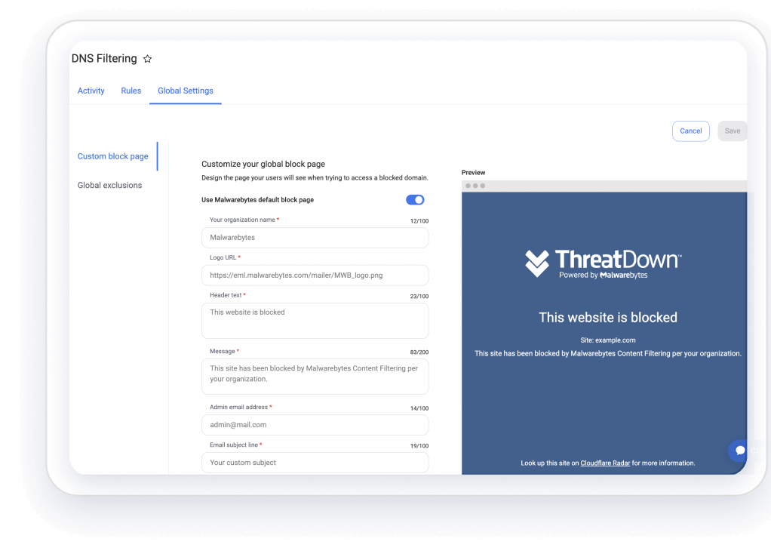Image resolution: width=771 pixels, height=557 pixels.
Task: Click the 'Customize your global block page' heading
Action: (263, 164)
